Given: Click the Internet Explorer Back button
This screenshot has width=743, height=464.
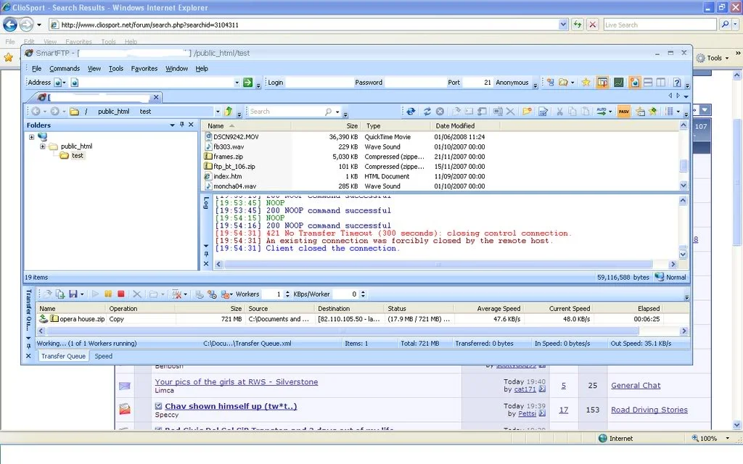Looking at the screenshot, I should tap(10, 25).
